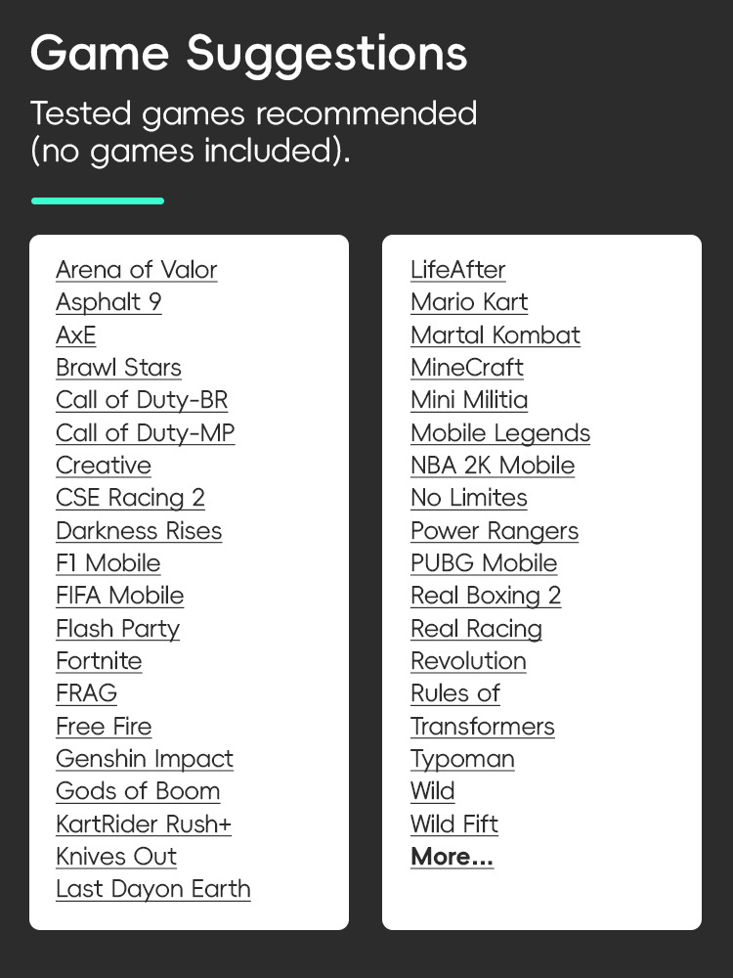This screenshot has height=978, width=733.
Task: Select Real Boxing 2
Action: [x=486, y=596]
